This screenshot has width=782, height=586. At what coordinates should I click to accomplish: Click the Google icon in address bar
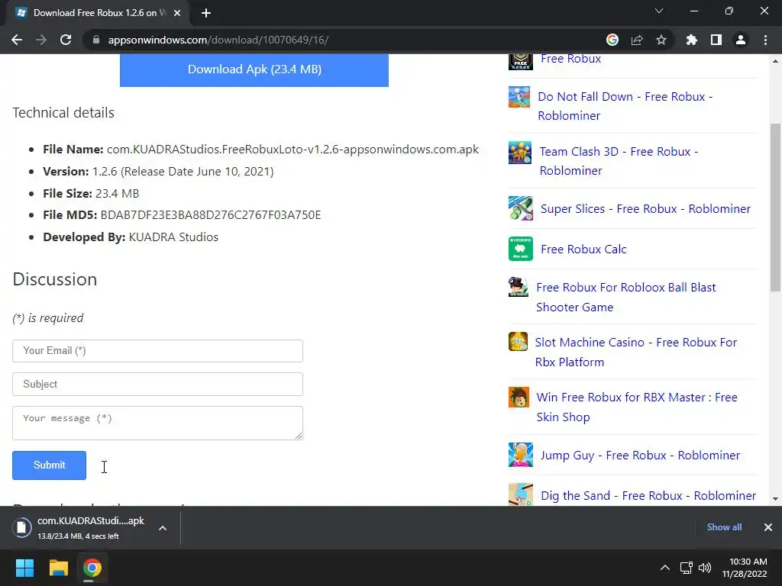coord(612,40)
